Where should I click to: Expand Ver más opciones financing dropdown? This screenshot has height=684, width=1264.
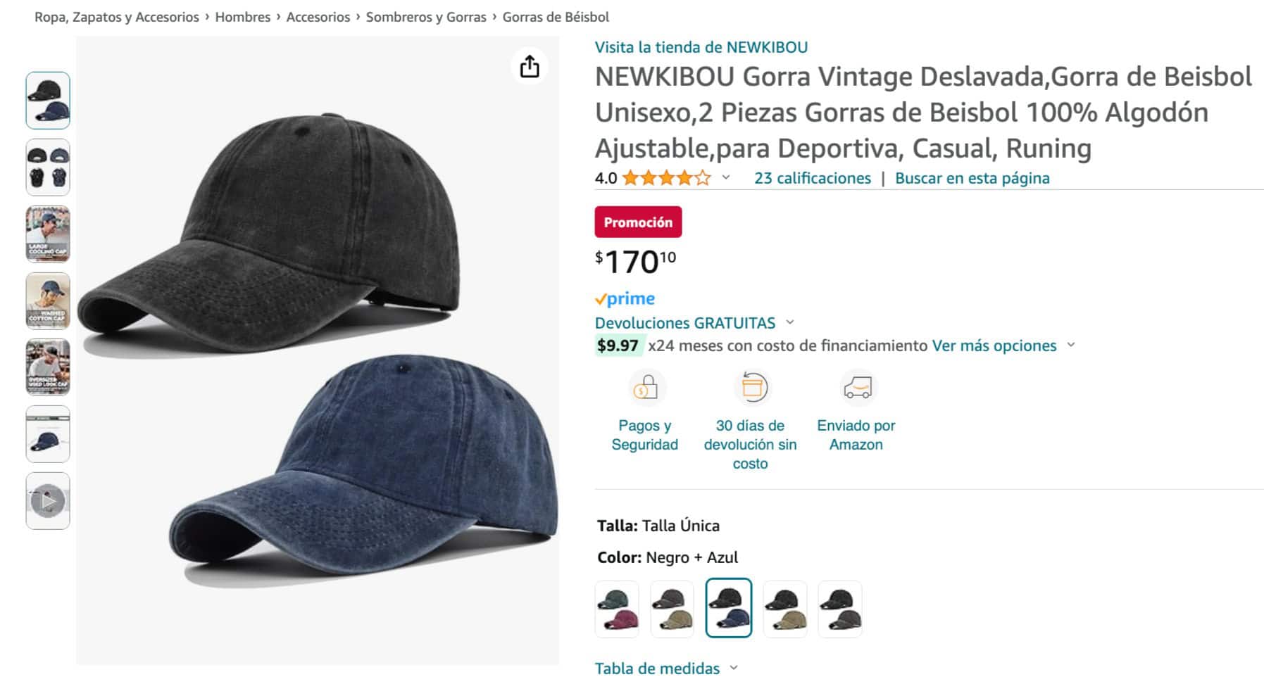(x=1070, y=346)
